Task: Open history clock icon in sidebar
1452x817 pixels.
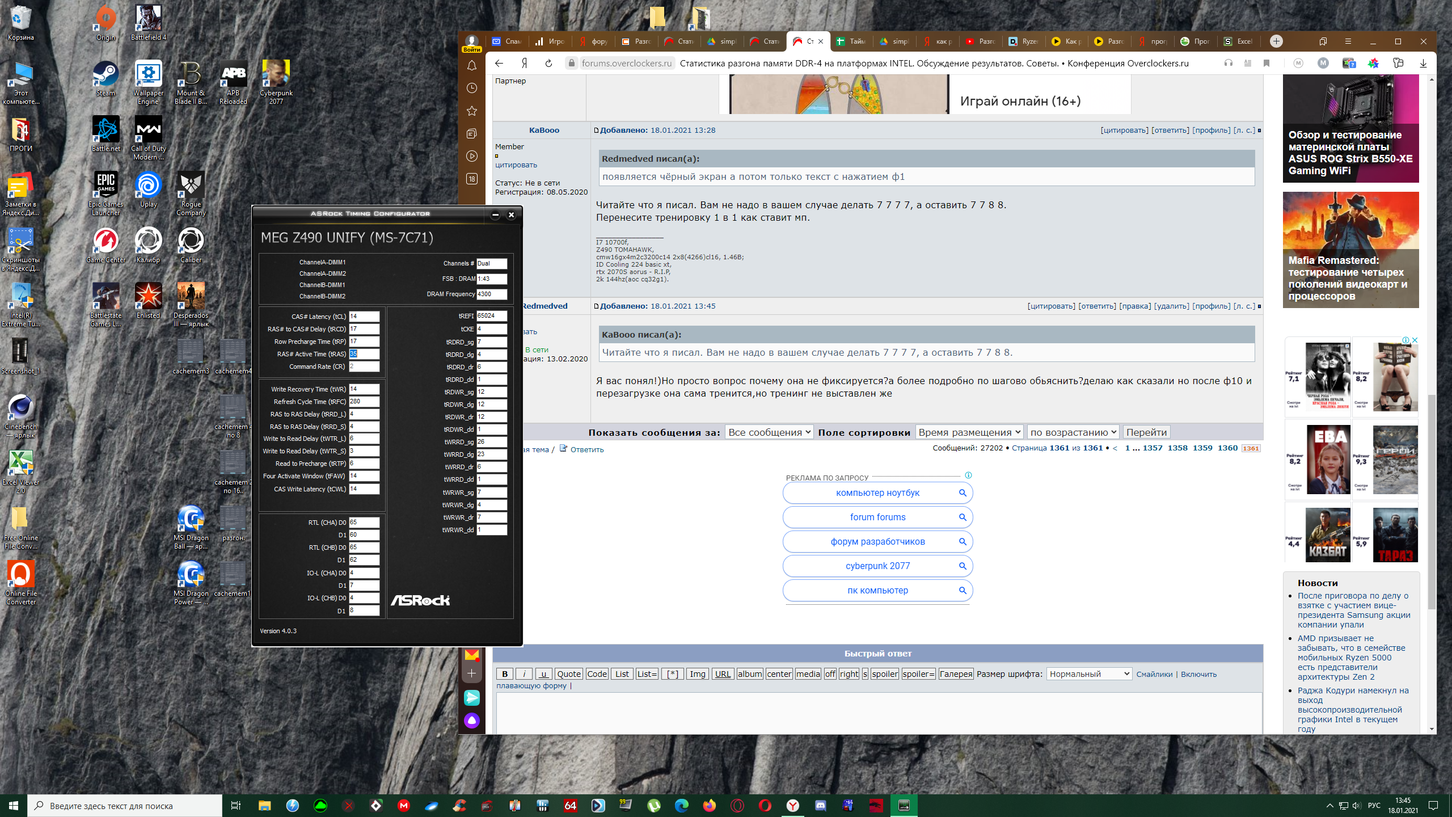Action: tap(471, 88)
